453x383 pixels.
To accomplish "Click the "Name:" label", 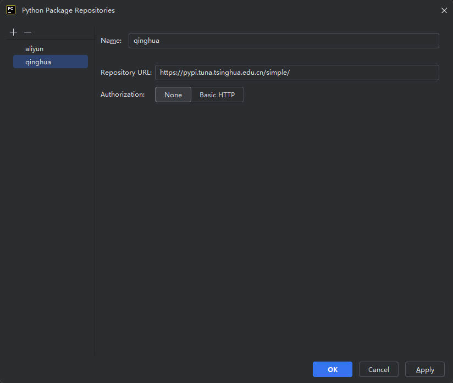I will (111, 41).
